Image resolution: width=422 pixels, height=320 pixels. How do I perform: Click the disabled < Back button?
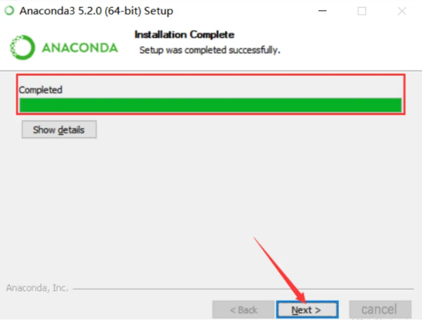point(243,309)
